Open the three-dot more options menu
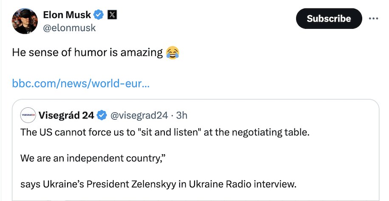389x201 pixels. point(374,19)
